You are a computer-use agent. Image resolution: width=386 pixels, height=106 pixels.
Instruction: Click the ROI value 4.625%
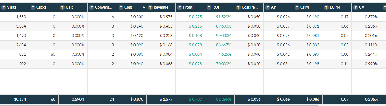225,55
